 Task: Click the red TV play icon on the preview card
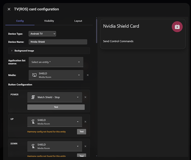click(177, 27)
